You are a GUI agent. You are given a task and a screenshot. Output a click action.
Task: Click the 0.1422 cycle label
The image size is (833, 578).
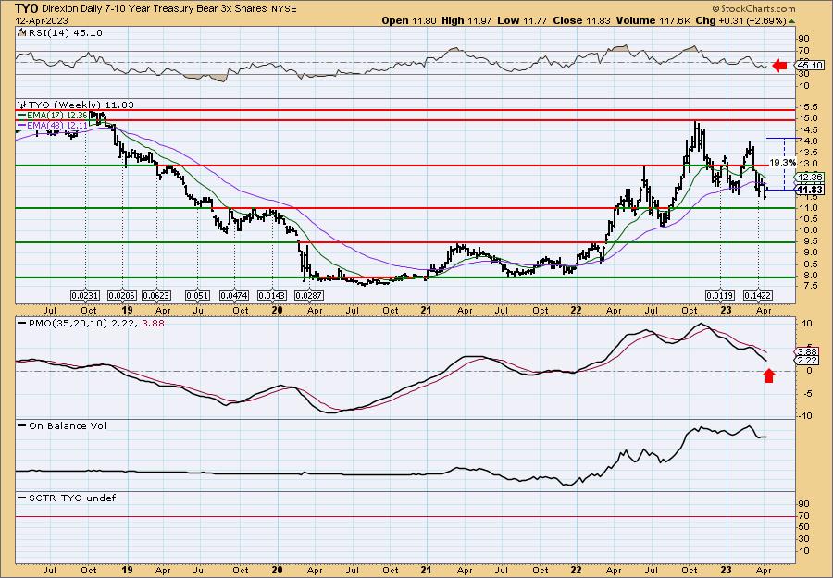(x=758, y=295)
